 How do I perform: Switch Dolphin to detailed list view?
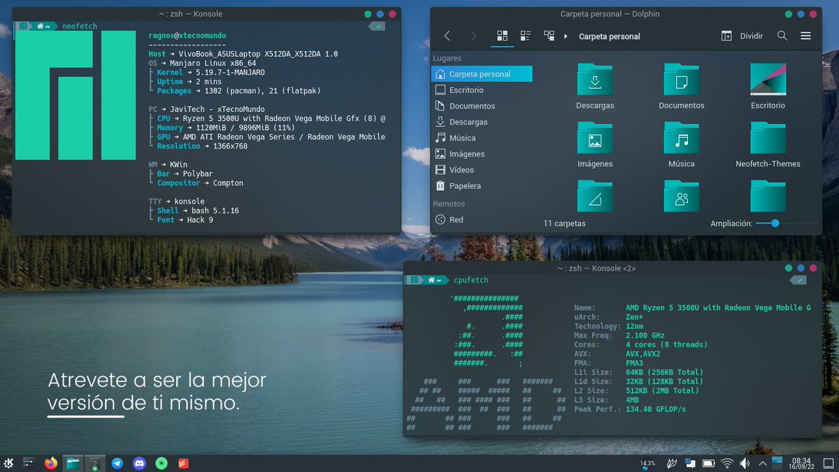pyautogui.click(x=525, y=34)
